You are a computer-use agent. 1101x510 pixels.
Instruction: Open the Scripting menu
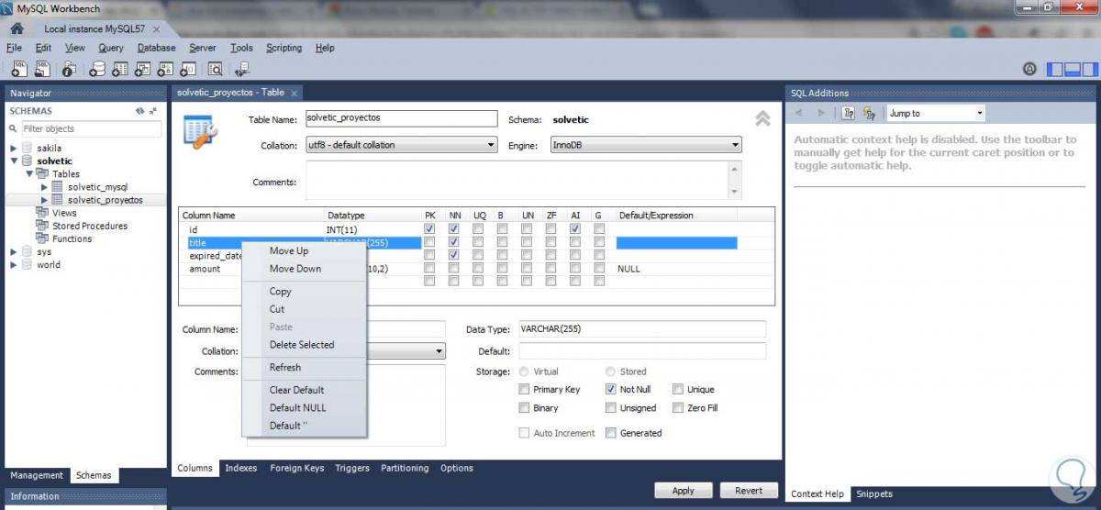click(x=284, y=48)
